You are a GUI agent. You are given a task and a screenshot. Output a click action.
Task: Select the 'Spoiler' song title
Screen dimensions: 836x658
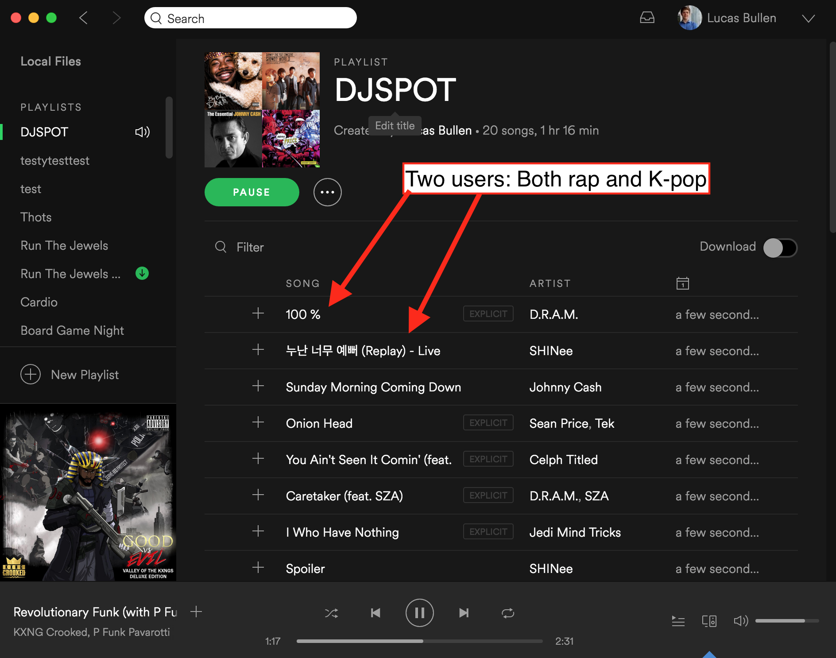point(306,569)
